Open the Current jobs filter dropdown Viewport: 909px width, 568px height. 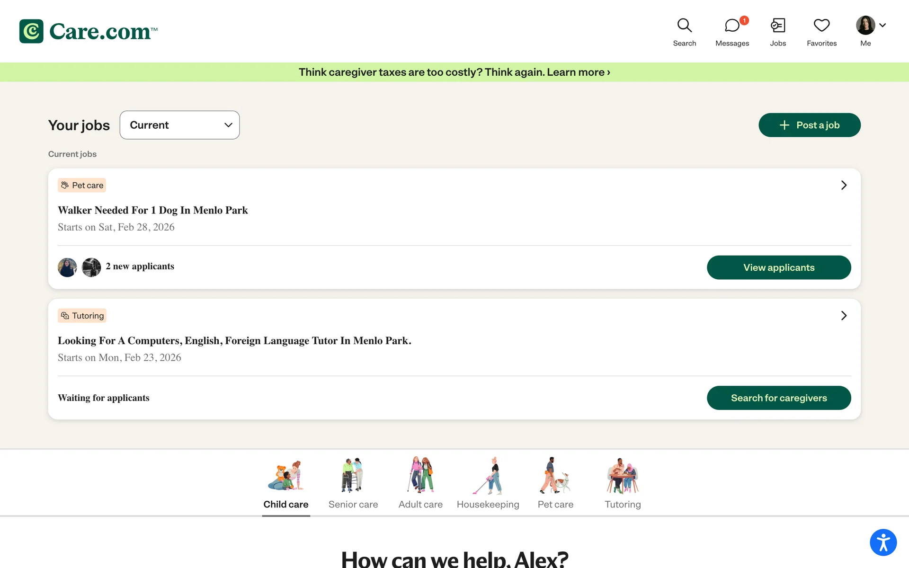tap(179, 125)
